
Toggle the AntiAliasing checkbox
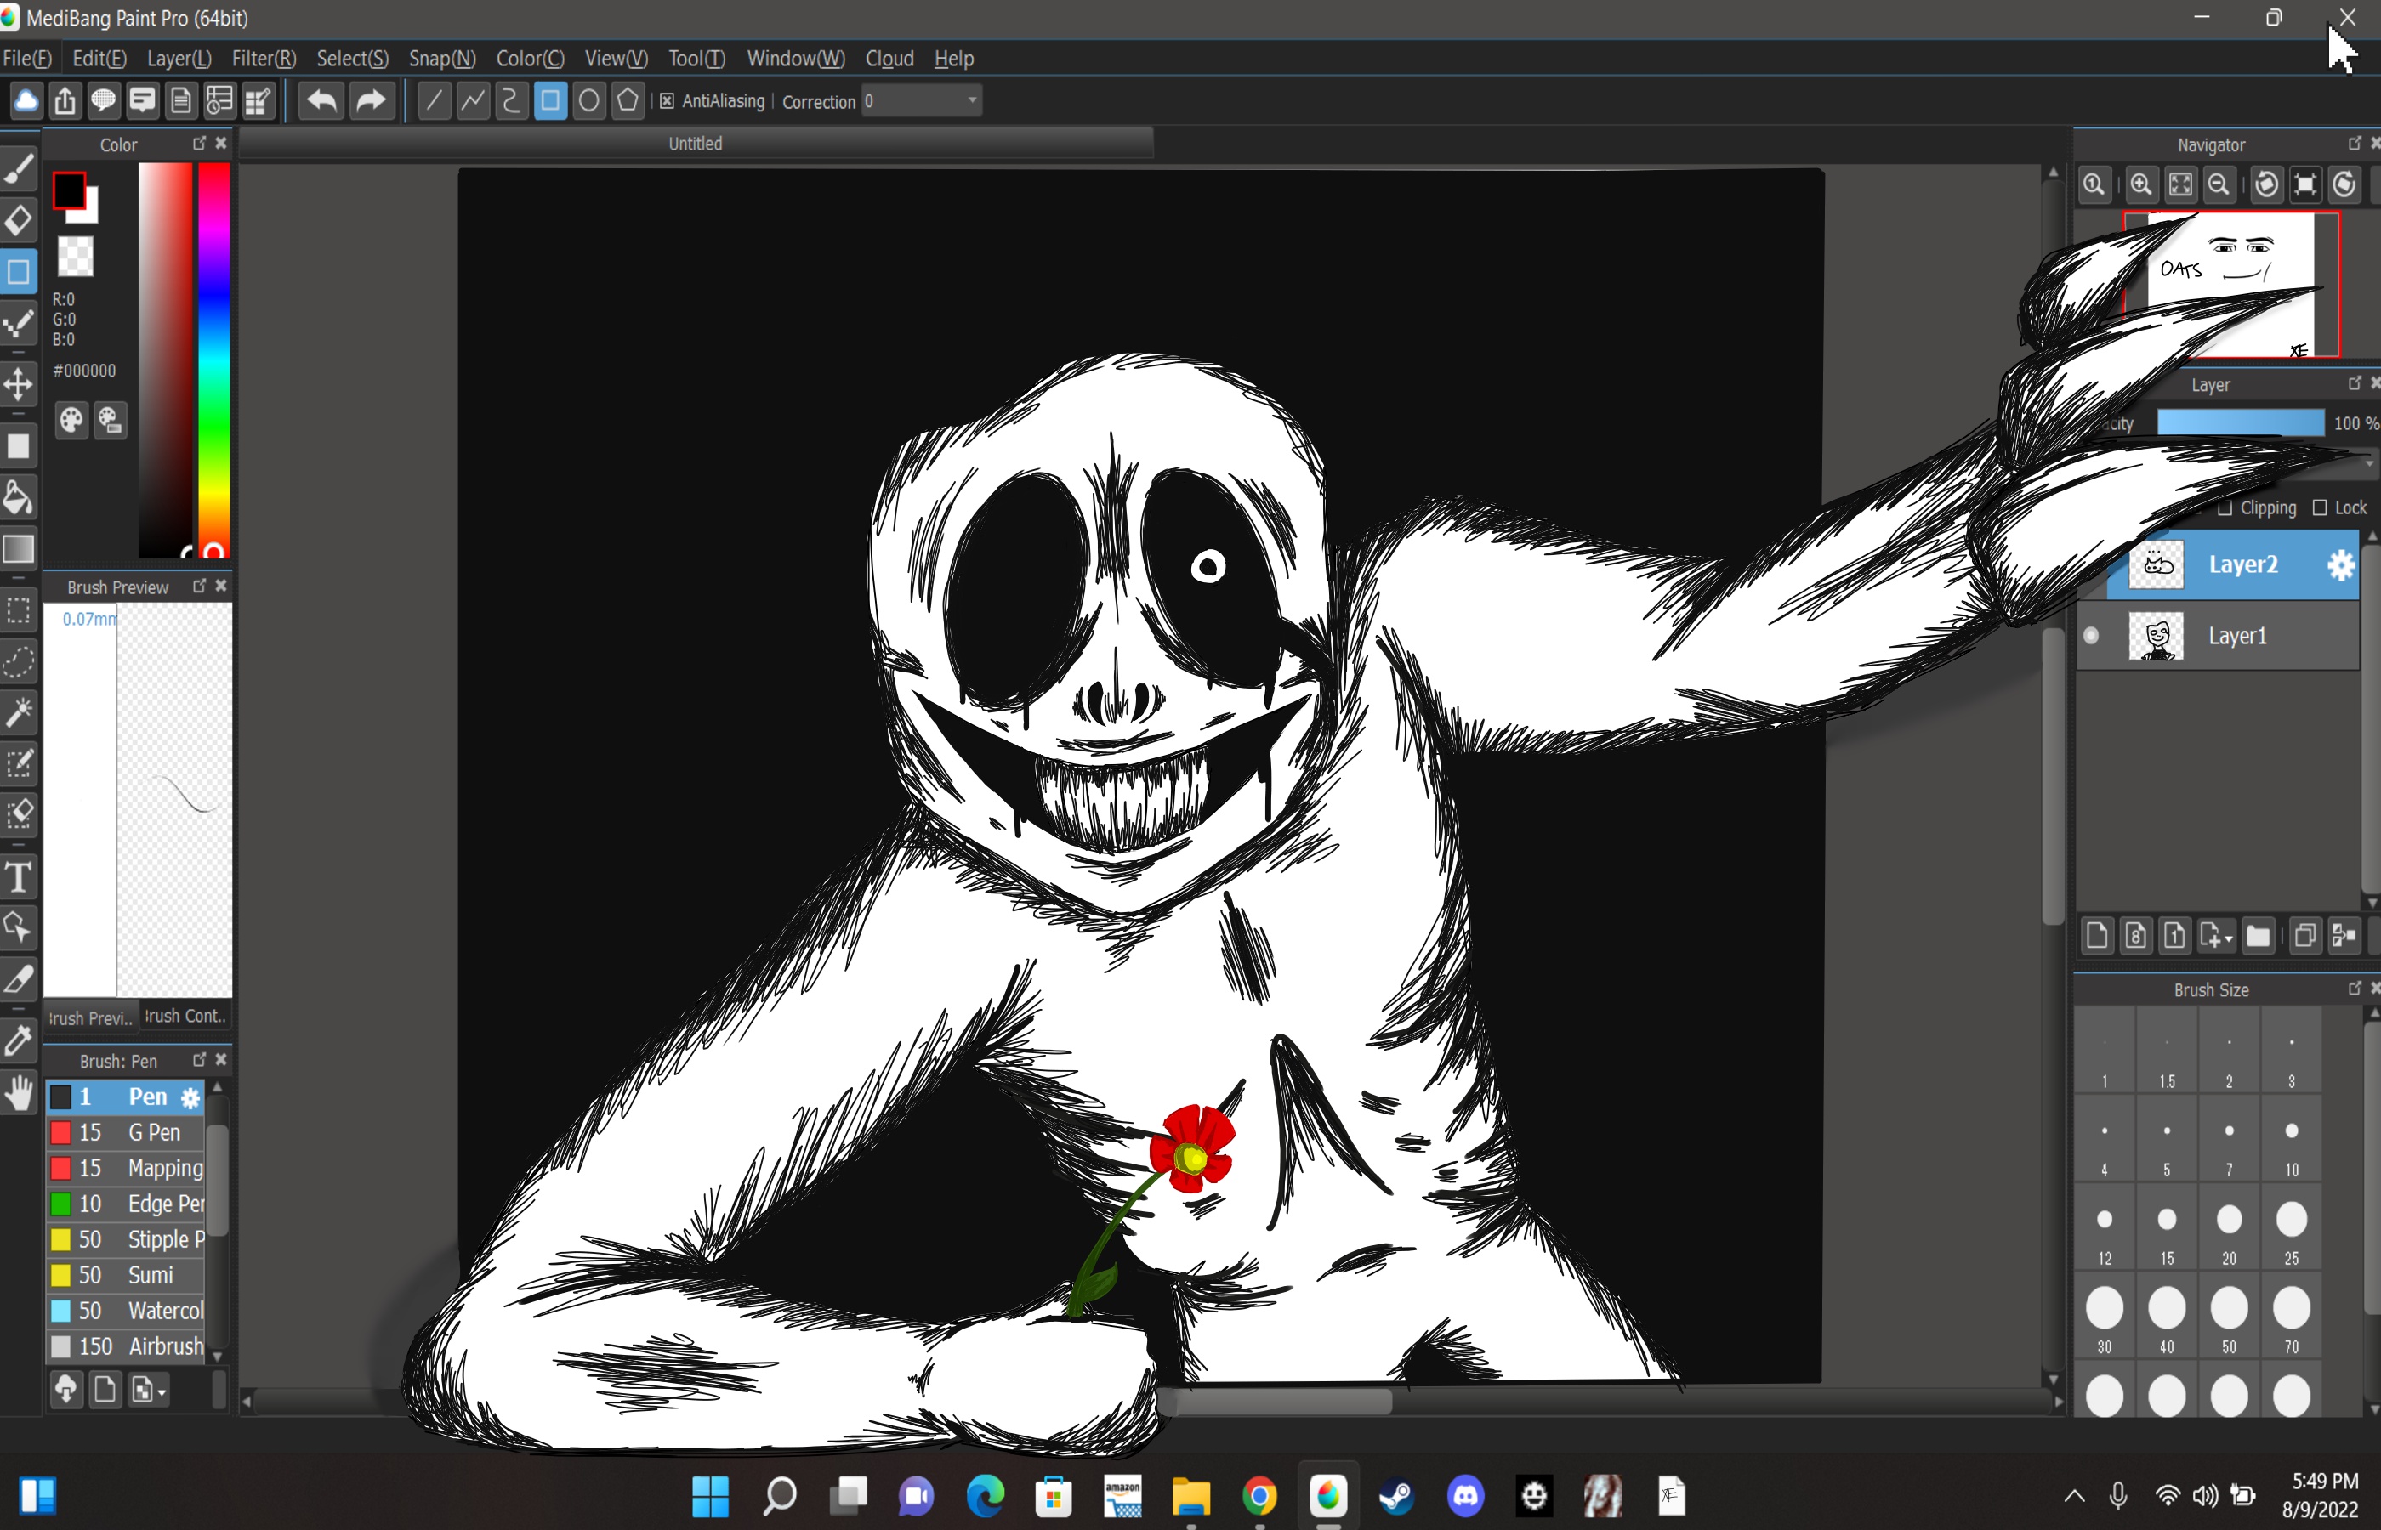click(x=667, y=101)
